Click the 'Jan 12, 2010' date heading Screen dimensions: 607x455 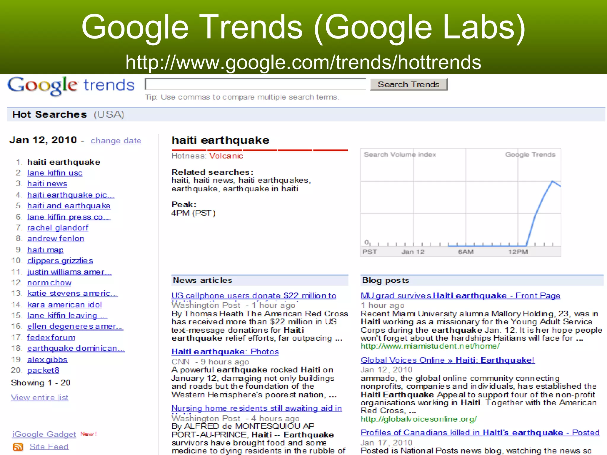(43, 140)
